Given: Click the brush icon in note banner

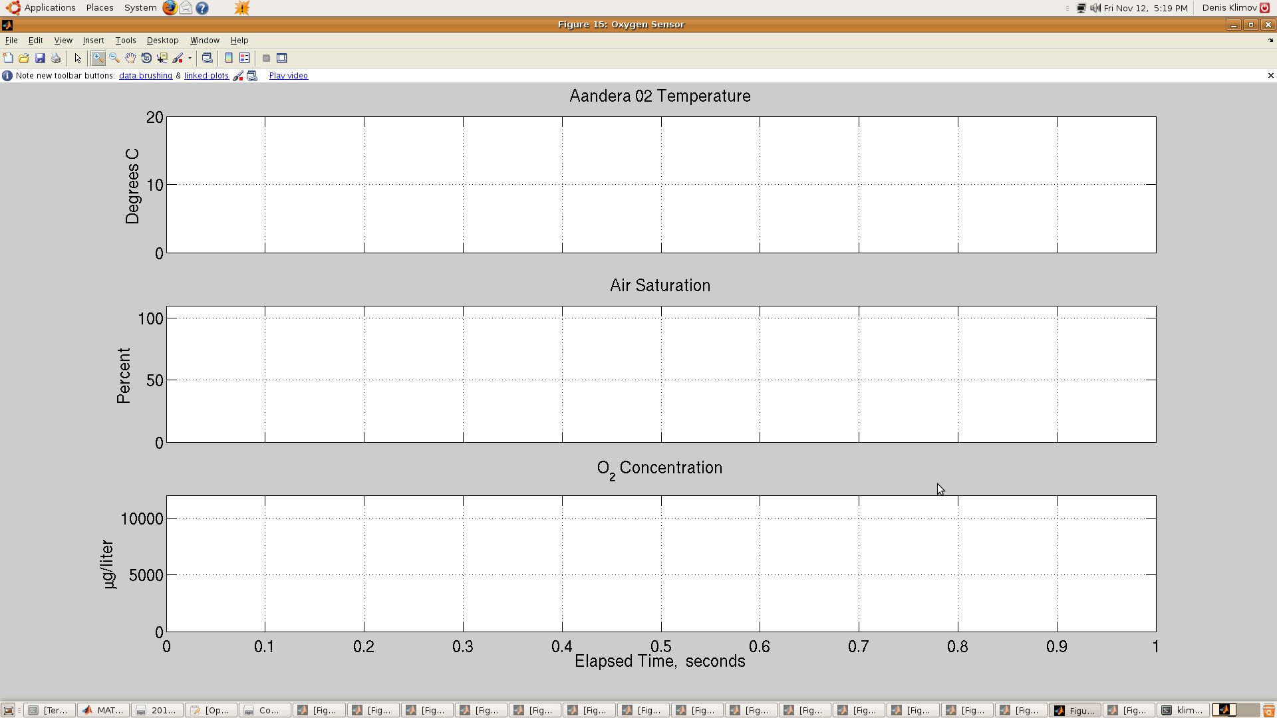Looking at the screenshot, I should [238, 76].
